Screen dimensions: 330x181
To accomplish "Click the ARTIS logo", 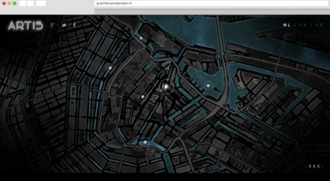I will click(25, 25).
